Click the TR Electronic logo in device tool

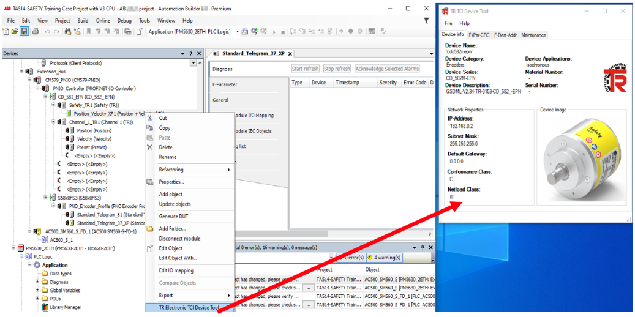614,80
